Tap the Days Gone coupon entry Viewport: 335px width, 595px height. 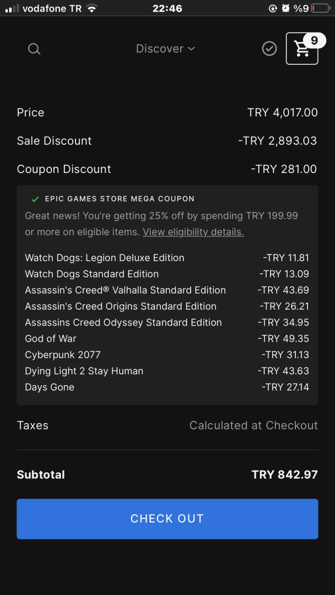[x=50, y=387]
